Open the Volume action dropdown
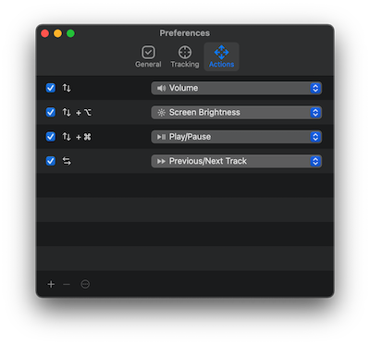Image resolution: width=370 pixels, height=345 pixels. (237, 88)
